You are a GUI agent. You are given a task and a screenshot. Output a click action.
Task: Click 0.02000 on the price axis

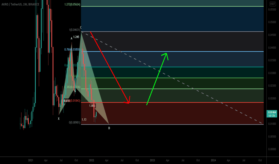[x=272, y=98]
